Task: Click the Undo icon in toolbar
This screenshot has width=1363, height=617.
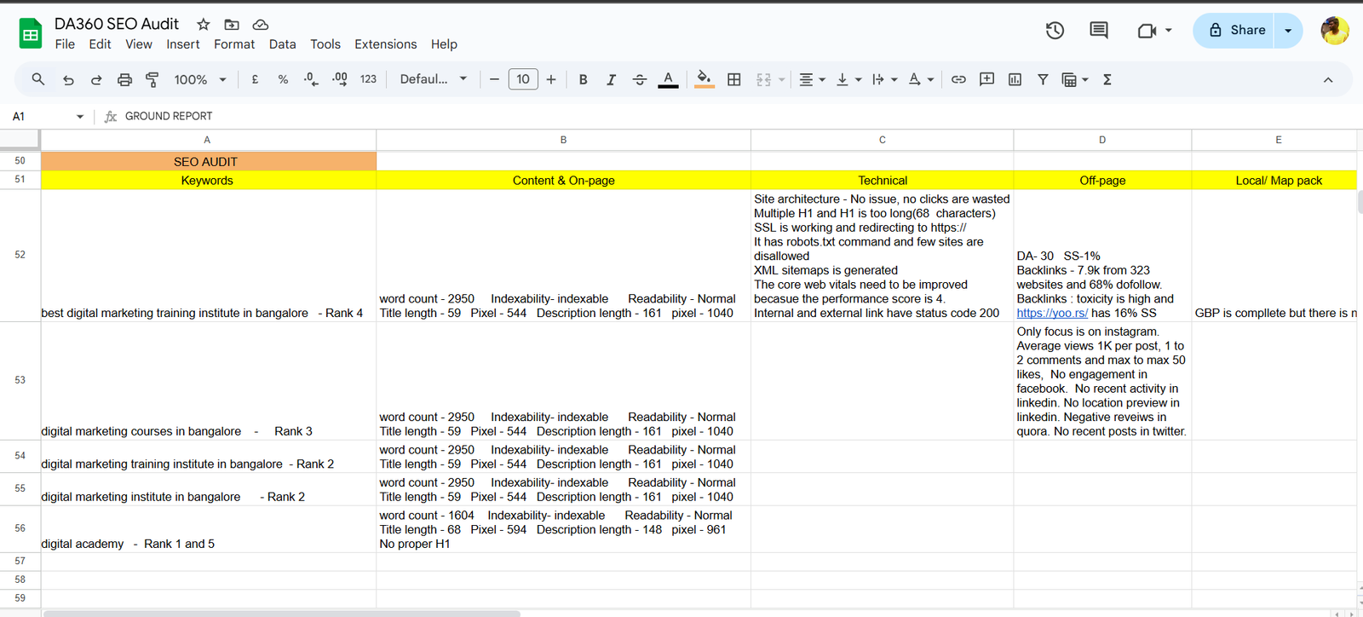Action: pos(68,79)
